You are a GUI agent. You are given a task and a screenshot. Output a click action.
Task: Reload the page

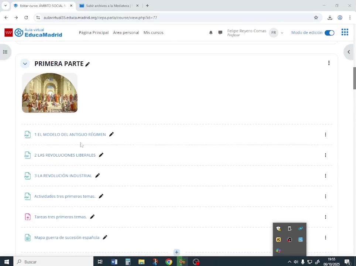[26, 18]
